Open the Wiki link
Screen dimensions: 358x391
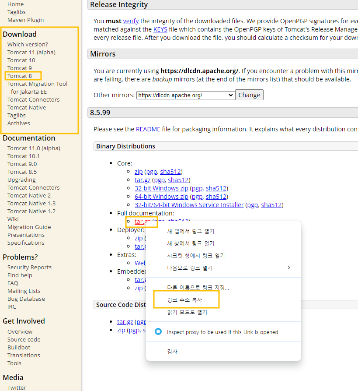13,219
